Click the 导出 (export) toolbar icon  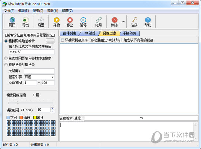point(25,20)
